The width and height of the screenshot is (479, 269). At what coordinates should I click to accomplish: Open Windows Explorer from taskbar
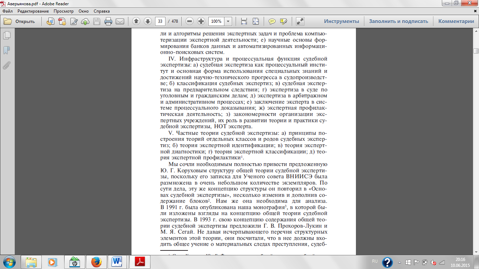click(32, 262)
